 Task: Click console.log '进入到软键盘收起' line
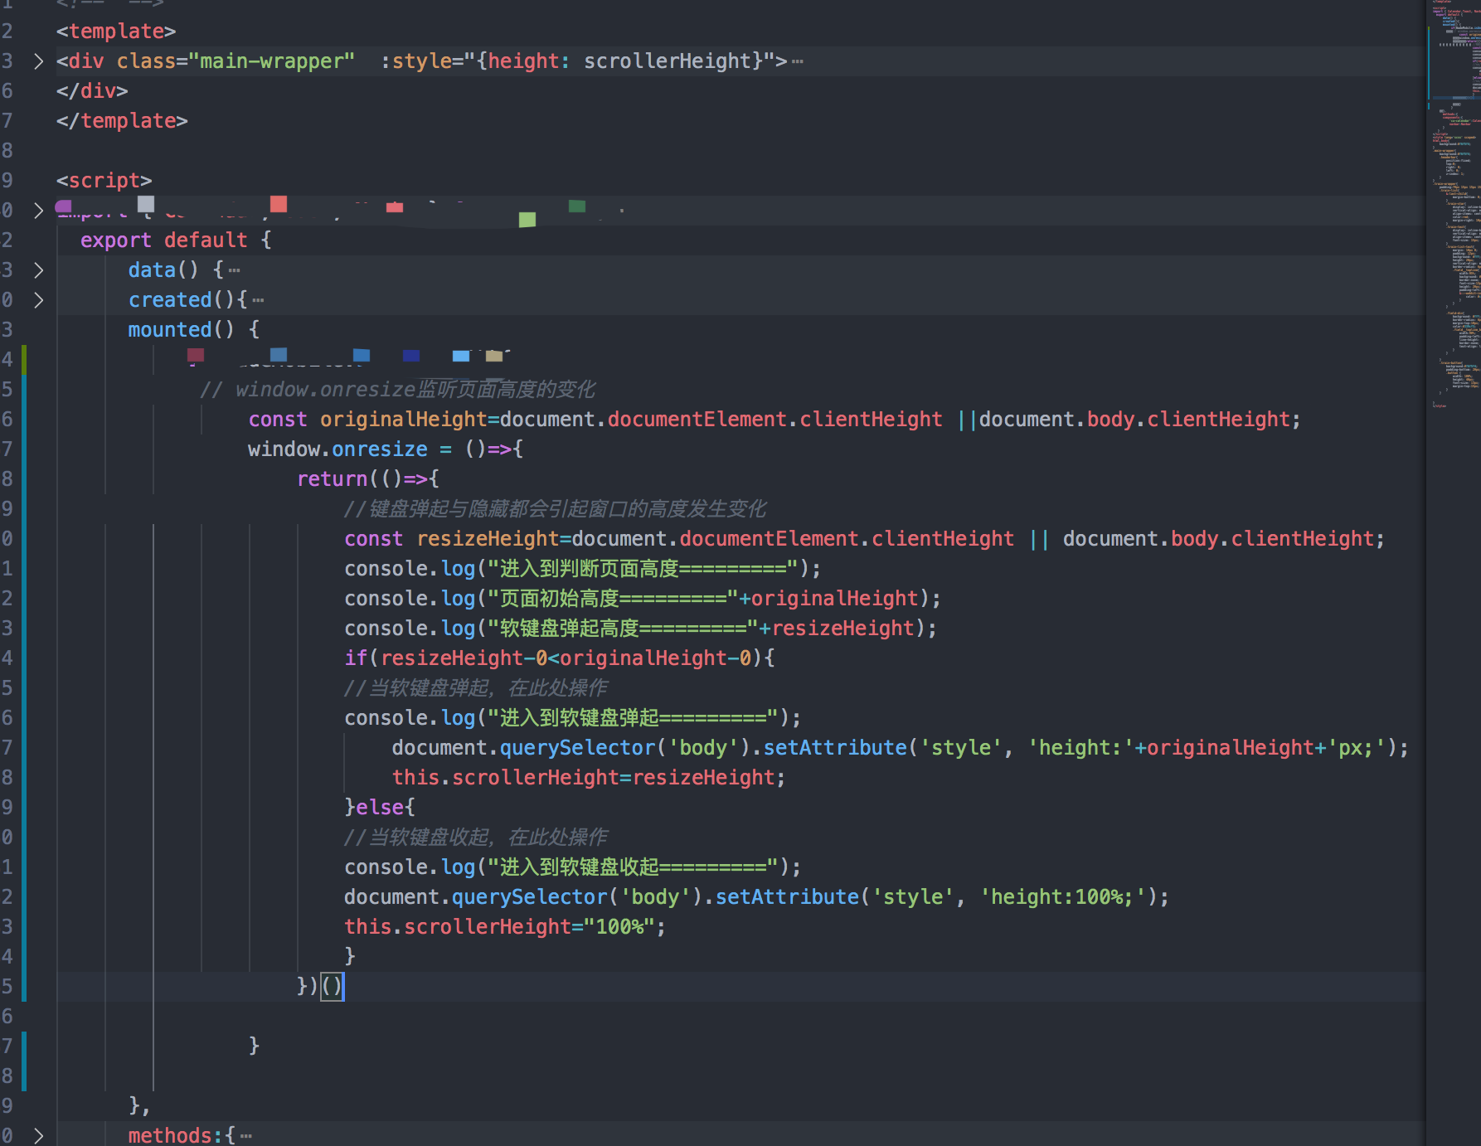tap(572, 867)
